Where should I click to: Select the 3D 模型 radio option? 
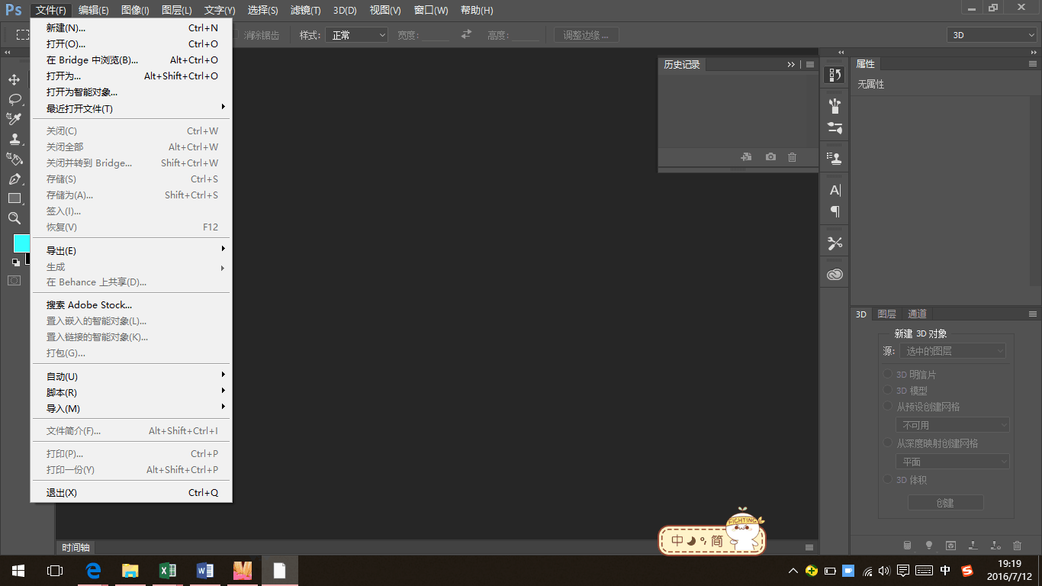pyautogui.click(x=888, y=390)
